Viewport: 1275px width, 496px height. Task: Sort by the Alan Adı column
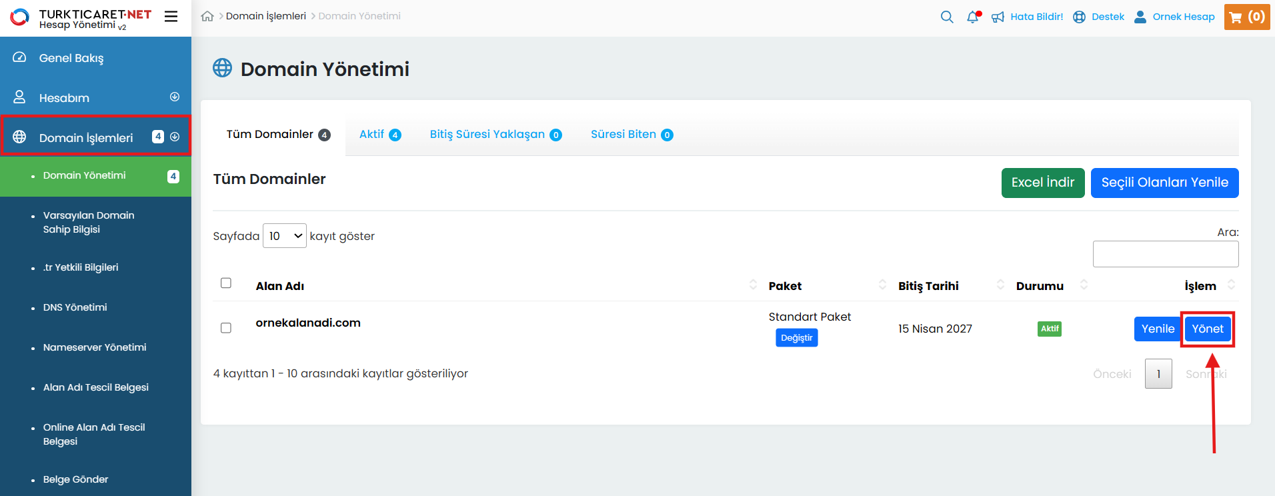(280, 286)
